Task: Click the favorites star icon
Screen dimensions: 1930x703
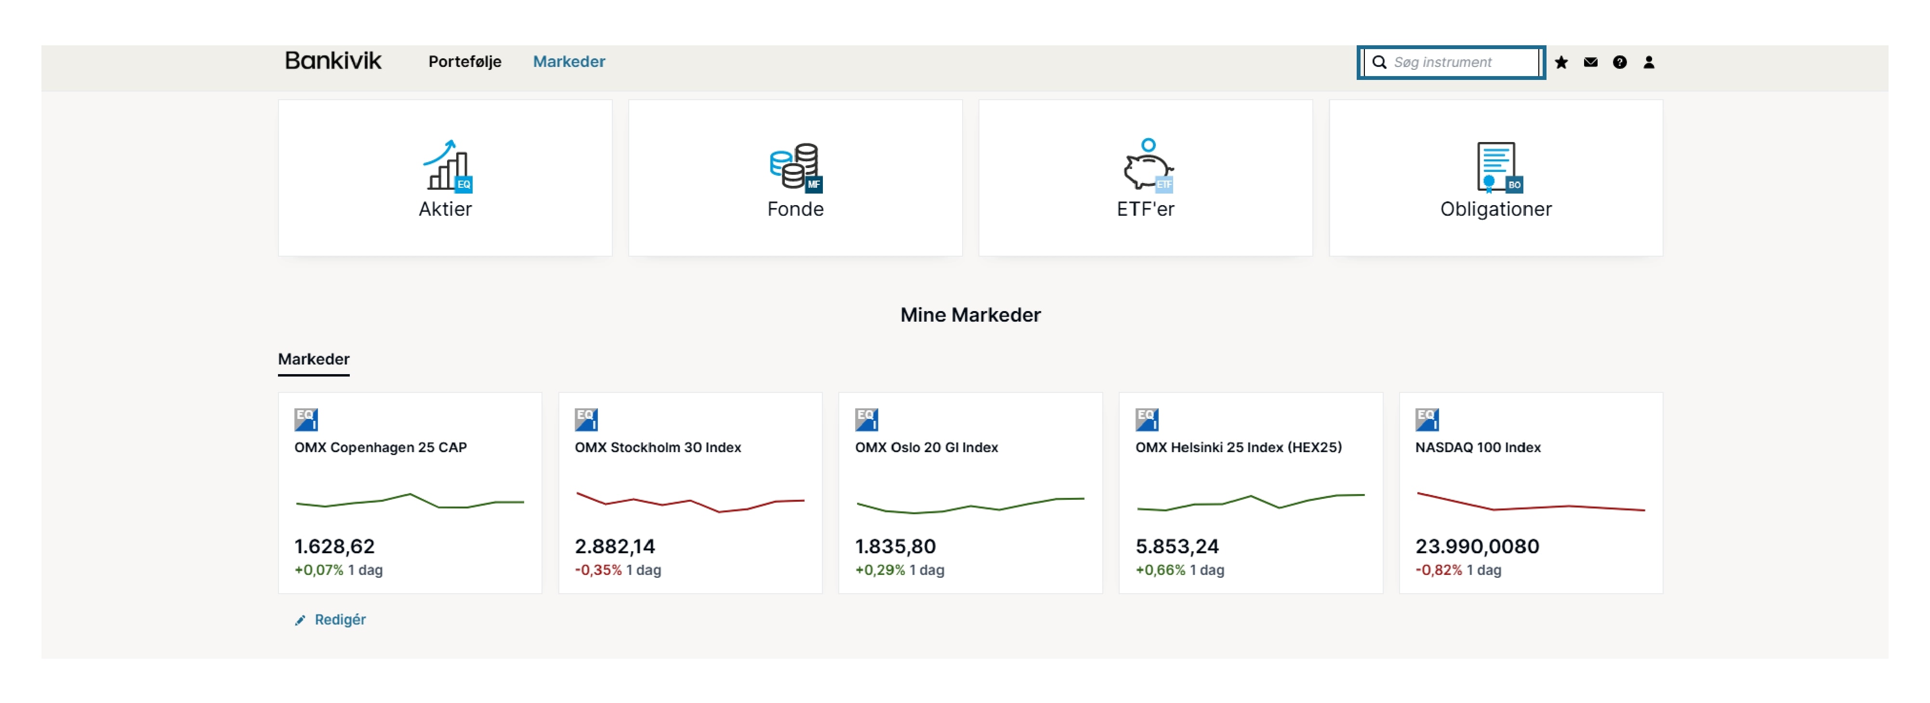Action: coord(1560,62)
